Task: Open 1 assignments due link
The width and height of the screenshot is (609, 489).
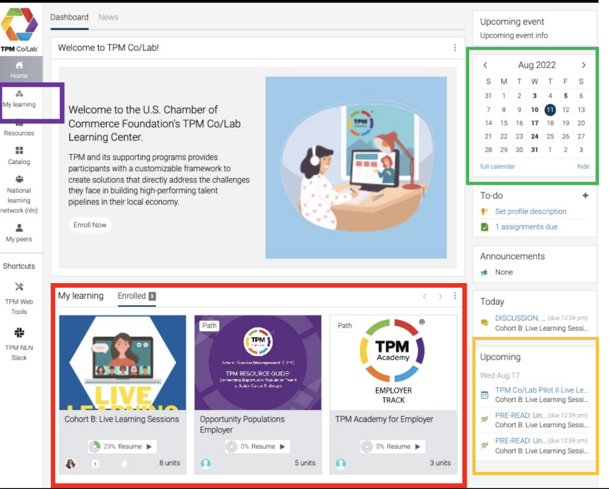Action: [x=526, y=227]
